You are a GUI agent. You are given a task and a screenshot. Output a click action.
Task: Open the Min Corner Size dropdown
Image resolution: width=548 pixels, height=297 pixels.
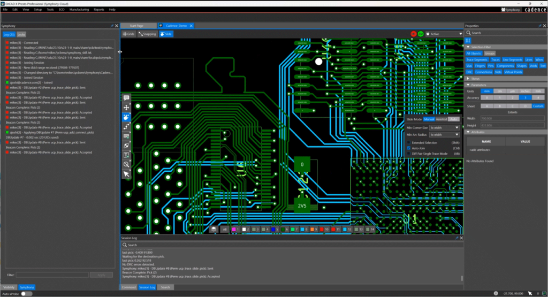444,127
